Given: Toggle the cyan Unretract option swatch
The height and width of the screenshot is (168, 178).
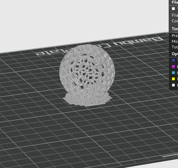Looking at the screenshot, I should coord(173,73).
